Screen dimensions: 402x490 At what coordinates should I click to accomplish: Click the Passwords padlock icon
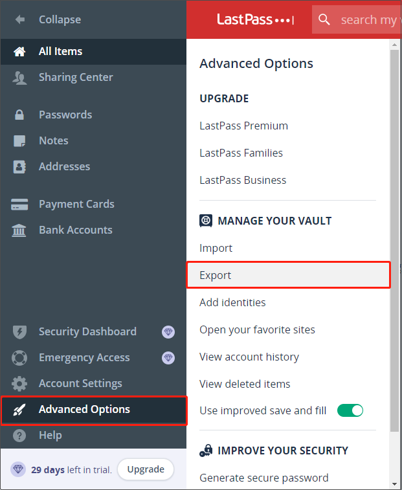(x=19, y=115)
